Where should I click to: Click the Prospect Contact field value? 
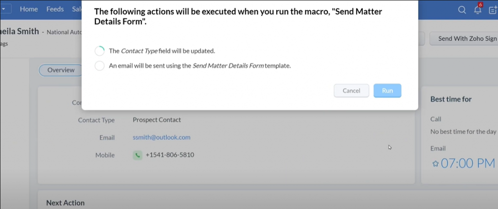coord(157,120)
